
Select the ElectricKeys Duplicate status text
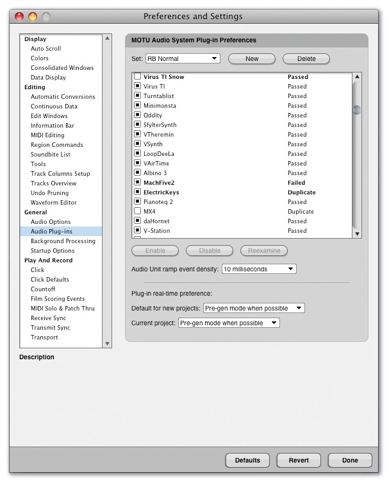[x=302, y=192]
